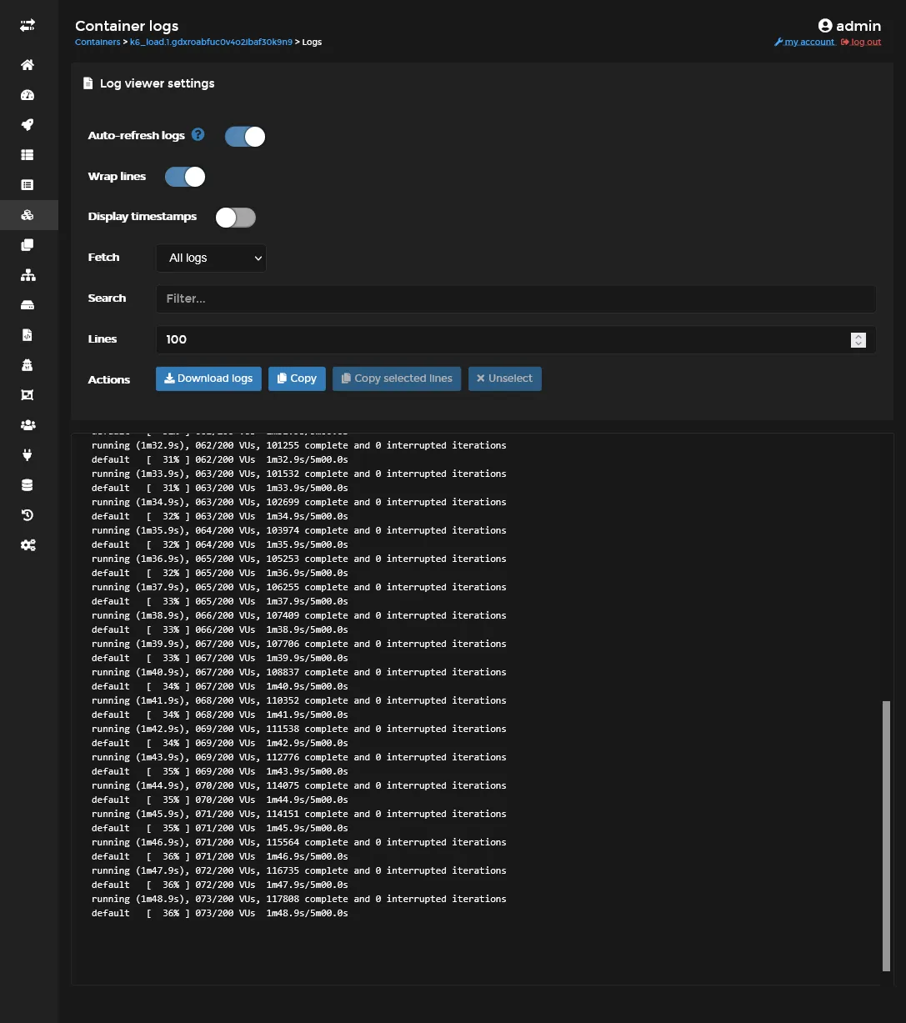
Task: Click in the Search Filter field
Action: tap(515, 298)
